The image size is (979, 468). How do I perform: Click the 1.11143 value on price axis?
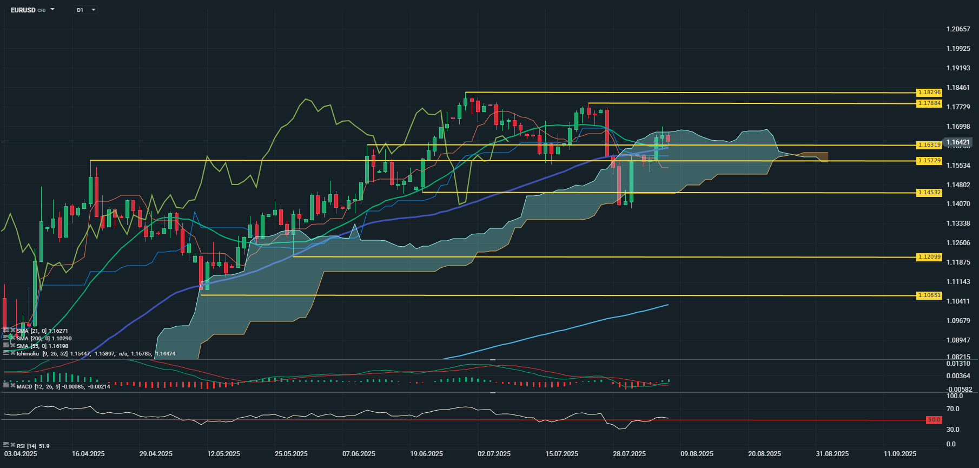click(958, 282)
